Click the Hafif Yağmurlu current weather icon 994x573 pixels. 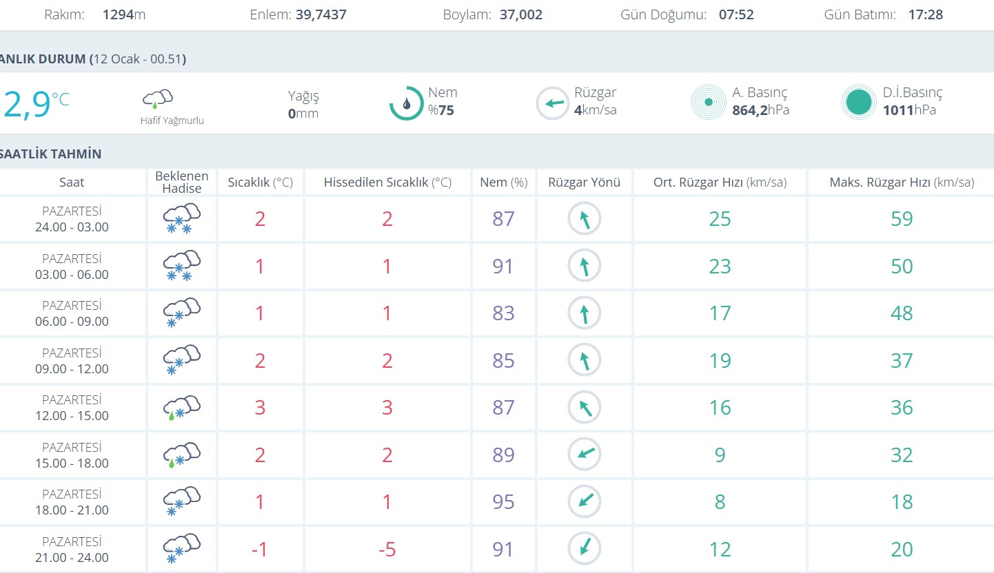[x=158, y=98]
